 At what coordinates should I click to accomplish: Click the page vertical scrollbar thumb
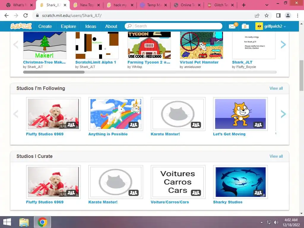click(x=302, y=76)
